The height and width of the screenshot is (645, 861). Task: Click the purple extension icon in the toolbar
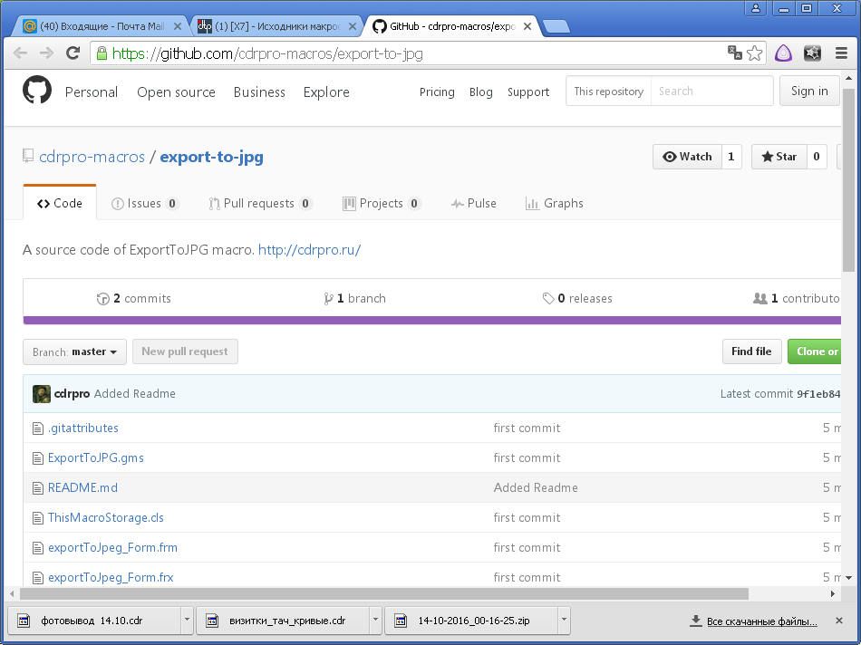click(x=784, y=53)
